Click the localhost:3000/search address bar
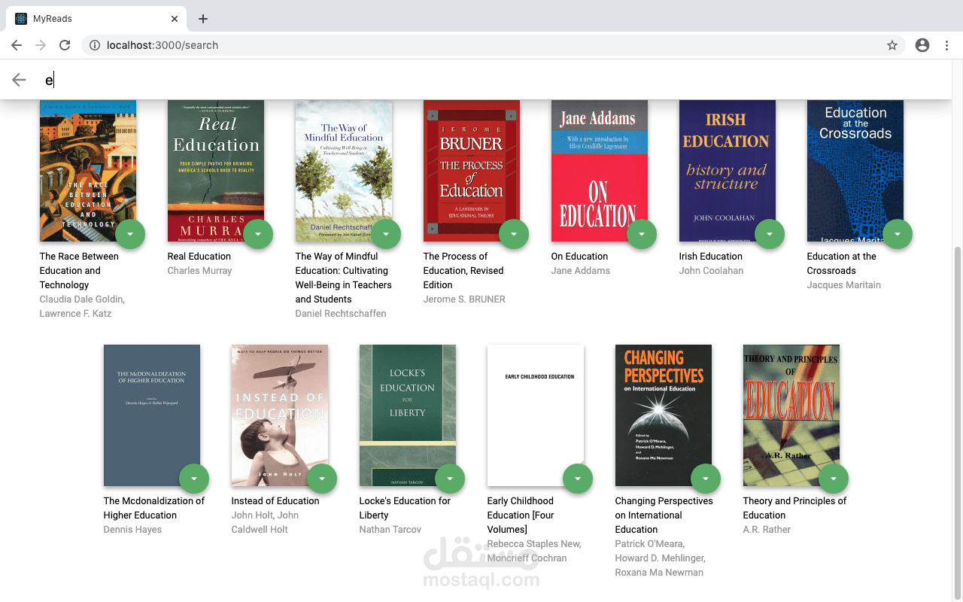 pyautogui.click(x=493, y=45)
